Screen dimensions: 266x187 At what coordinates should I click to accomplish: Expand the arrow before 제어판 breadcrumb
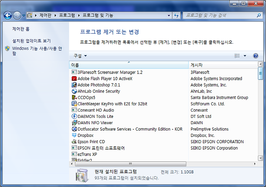36,16
